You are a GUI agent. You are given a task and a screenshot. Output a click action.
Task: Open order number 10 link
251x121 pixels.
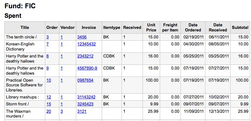pyautogui.click(x=49, y=80)
